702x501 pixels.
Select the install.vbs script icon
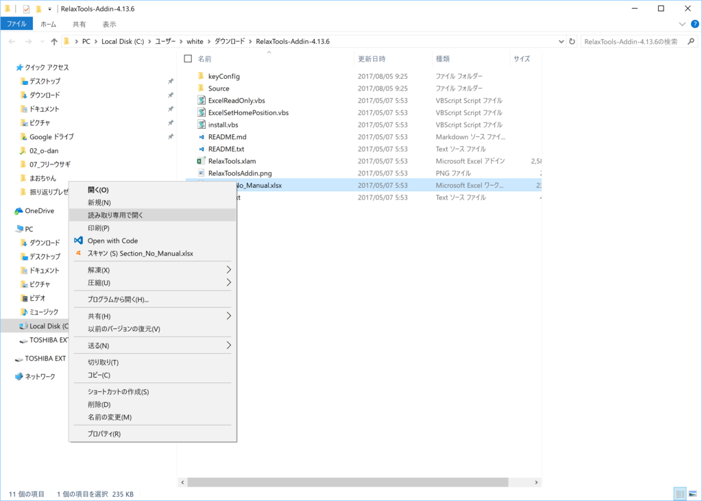202,125
